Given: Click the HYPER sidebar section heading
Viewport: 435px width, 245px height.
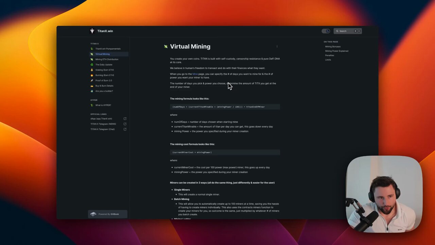Looking at the screenshot, I should click(94, 100).
